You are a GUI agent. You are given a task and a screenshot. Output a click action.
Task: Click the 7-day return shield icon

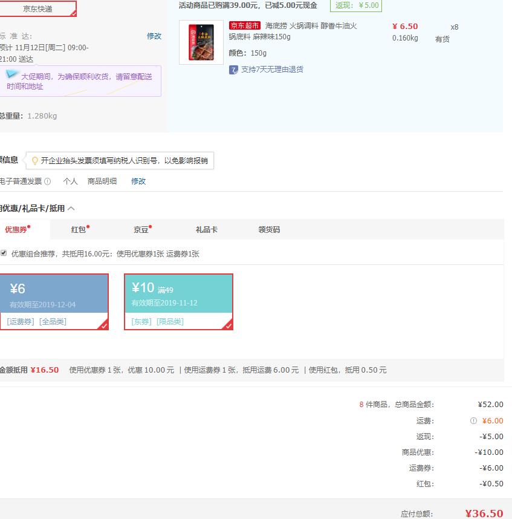[233, 70]
